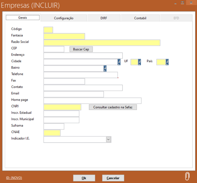
Task: Expand the Indicador I.E. dropdown
Action: pos(108,139)
